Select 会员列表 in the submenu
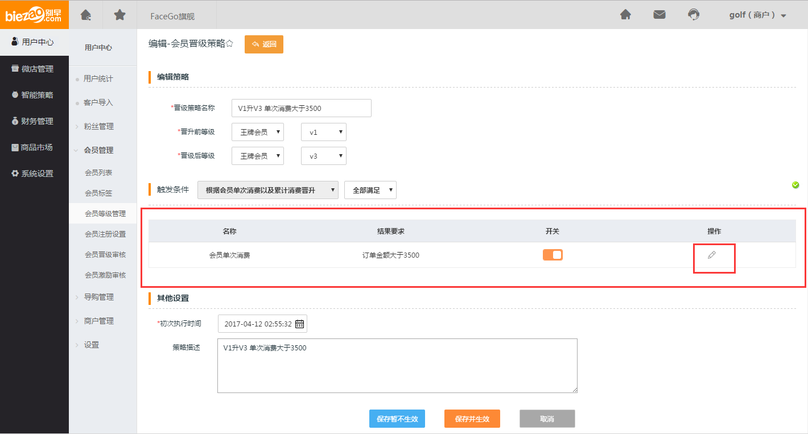The width and height of the screenshot is (808, 434). (98, 173)
